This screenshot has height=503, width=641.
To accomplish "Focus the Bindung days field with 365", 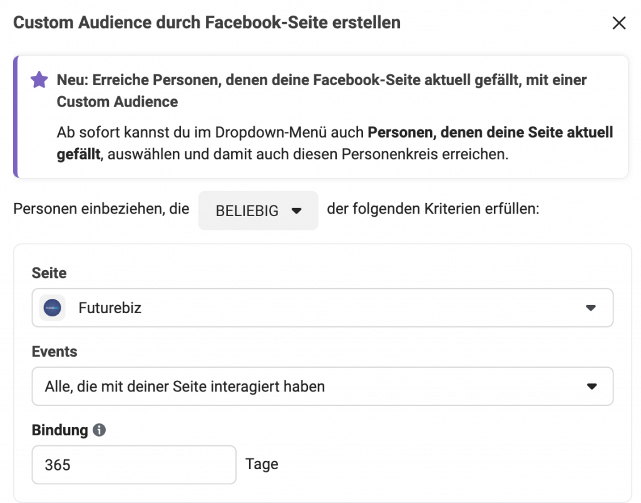I will pos(134,465).
